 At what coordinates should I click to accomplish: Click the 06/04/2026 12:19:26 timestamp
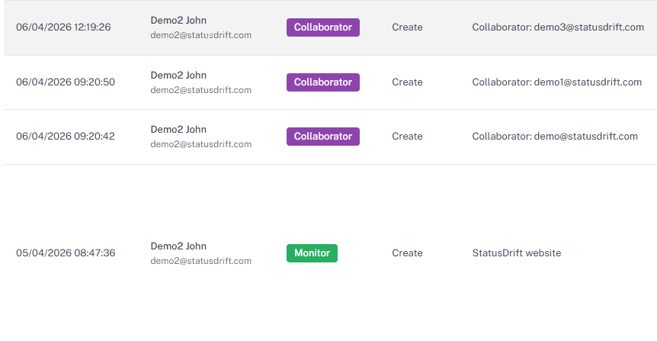point(63,27)
